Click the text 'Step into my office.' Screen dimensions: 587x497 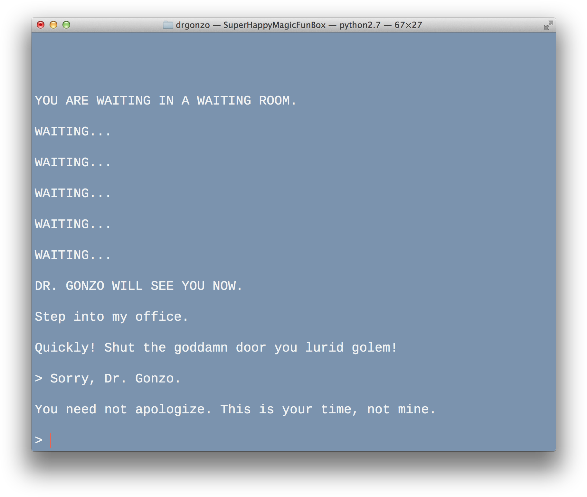click(111, 317)
